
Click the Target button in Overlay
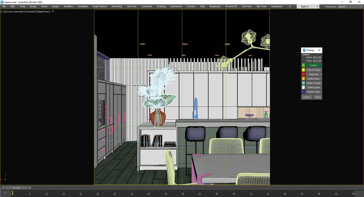pos(318,97)
